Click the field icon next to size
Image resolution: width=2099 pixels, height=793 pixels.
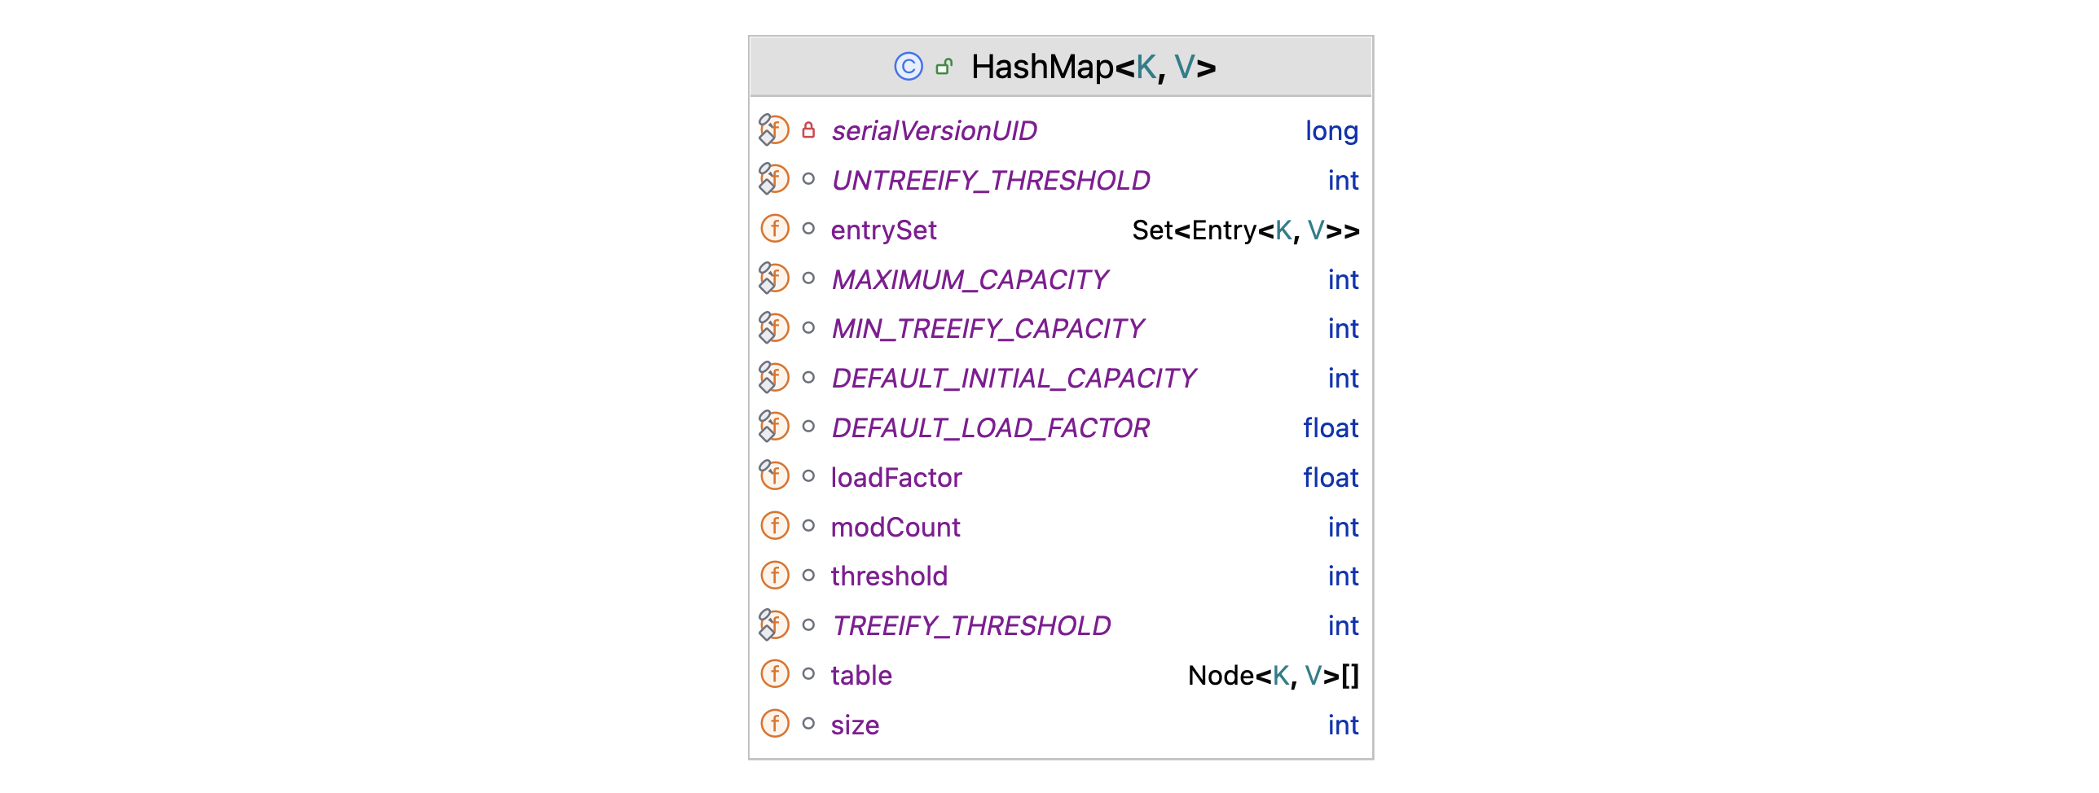pos(775,725)
